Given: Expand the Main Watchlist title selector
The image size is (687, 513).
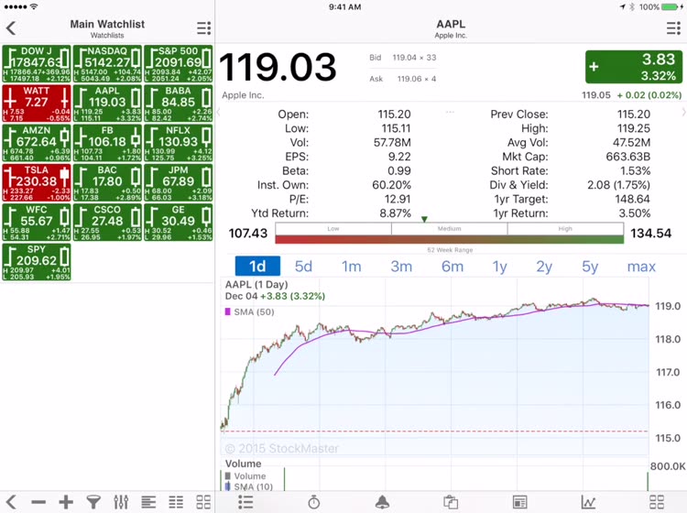Looking at the screenshot, I should click(x=107, y=28).
